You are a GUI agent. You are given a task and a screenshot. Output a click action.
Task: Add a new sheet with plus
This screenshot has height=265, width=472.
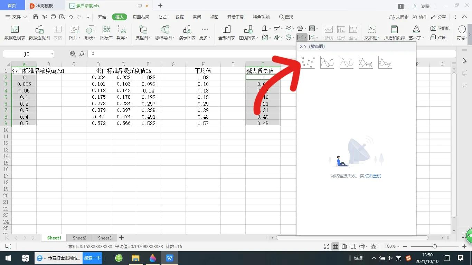(121, 238)
